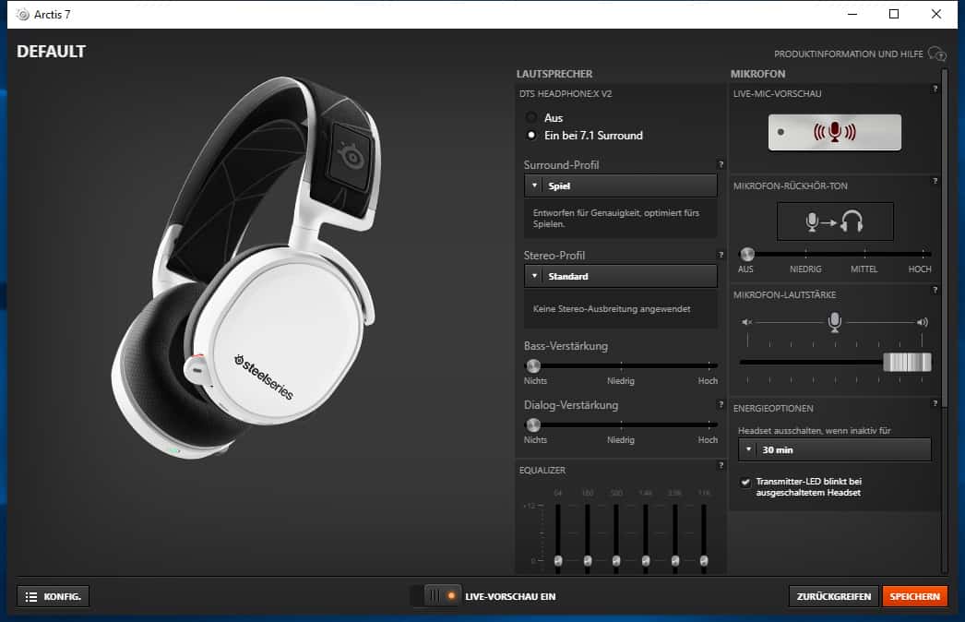Set mic sidetone slider to Niedrig

click(x=805, y=254)
